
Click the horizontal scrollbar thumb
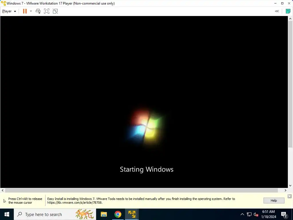pyautogui.click(x=141, y=190)
